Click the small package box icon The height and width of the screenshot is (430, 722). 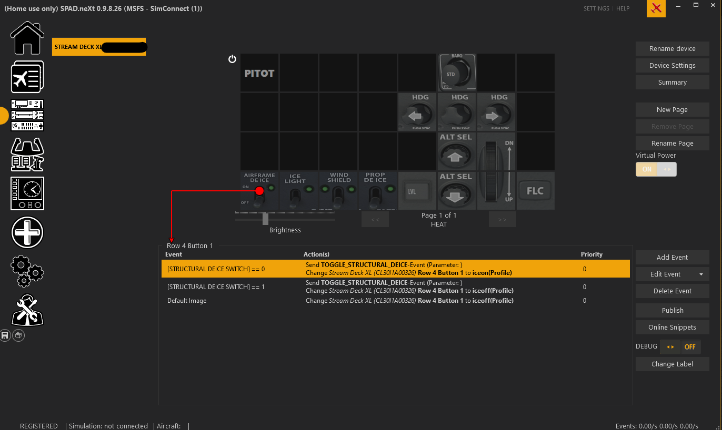point(18,335)
